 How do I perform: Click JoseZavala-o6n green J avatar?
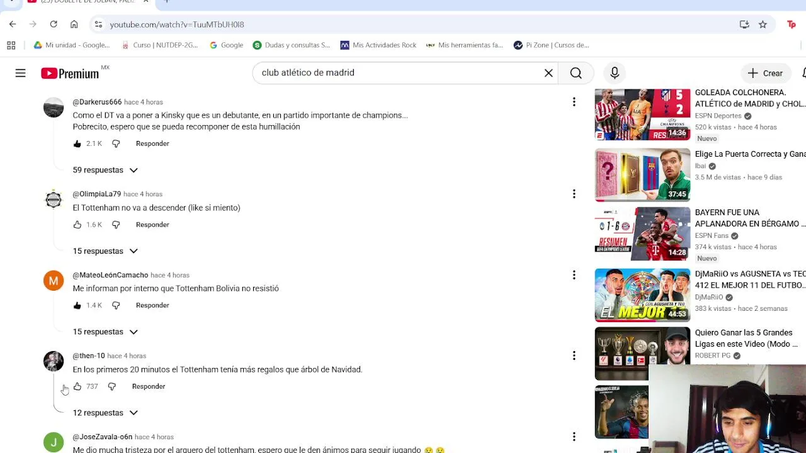(54, 442)
